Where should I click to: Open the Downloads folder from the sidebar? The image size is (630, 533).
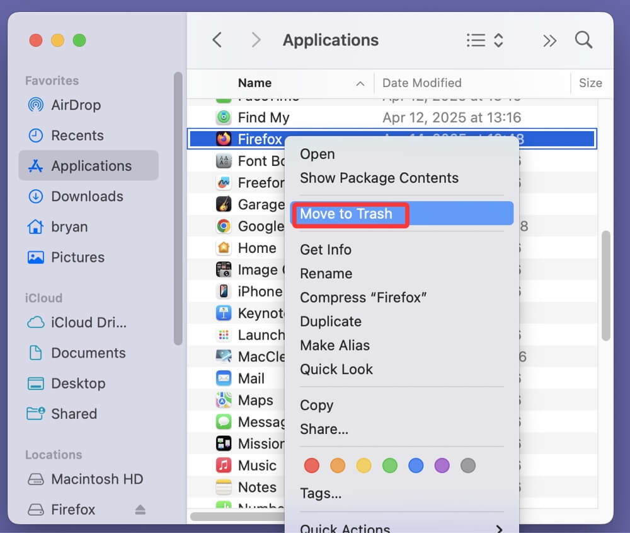(86, 196)
